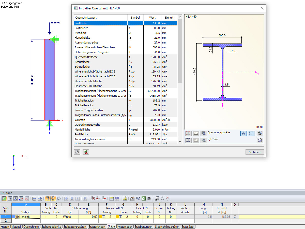Switch to the Knoten tab
Screen dimensions: 305x229
[x=5, y=227]
